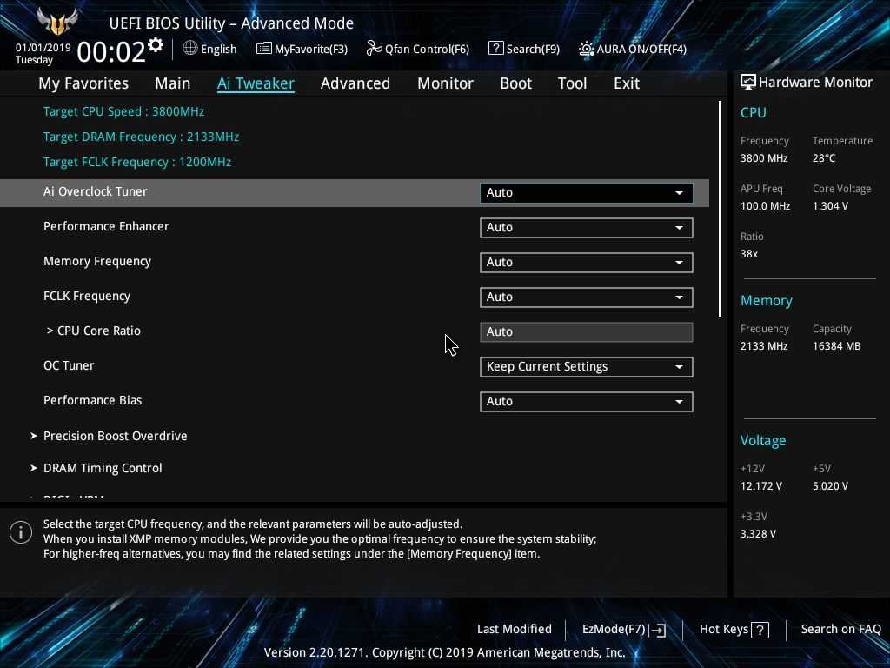Screen dimensions: 890x668
Task: Click the Hot Keys question mark icon
Action: (760, 630)
